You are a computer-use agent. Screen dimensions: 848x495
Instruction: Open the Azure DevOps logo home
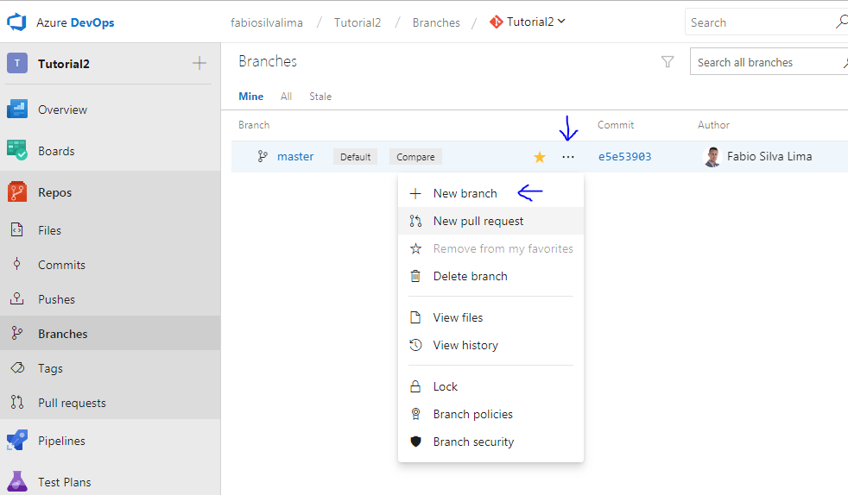coord(16,22)
